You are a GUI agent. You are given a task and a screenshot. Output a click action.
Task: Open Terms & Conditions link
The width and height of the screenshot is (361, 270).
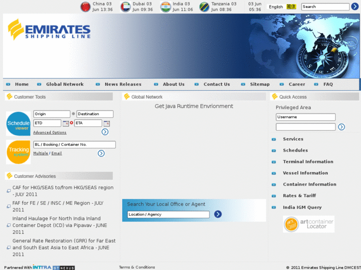(137, 267)
